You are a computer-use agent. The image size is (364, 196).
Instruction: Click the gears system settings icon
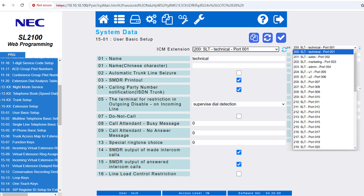151,19
